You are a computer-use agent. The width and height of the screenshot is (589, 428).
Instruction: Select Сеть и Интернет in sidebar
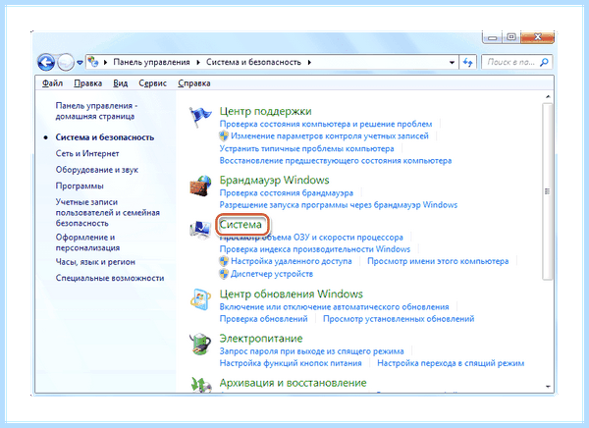tap(87, 154)
